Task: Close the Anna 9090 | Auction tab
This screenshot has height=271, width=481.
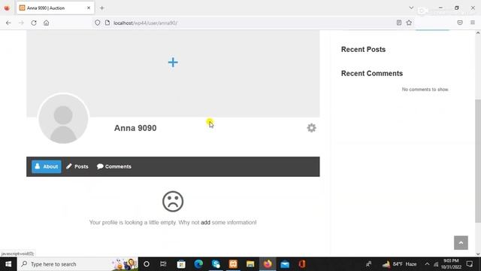Action: (x=89, y=8)
